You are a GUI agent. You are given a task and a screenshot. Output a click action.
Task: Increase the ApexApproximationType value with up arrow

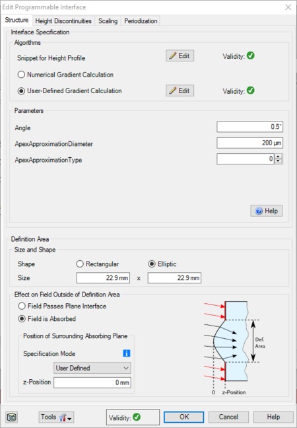(278, 157)
